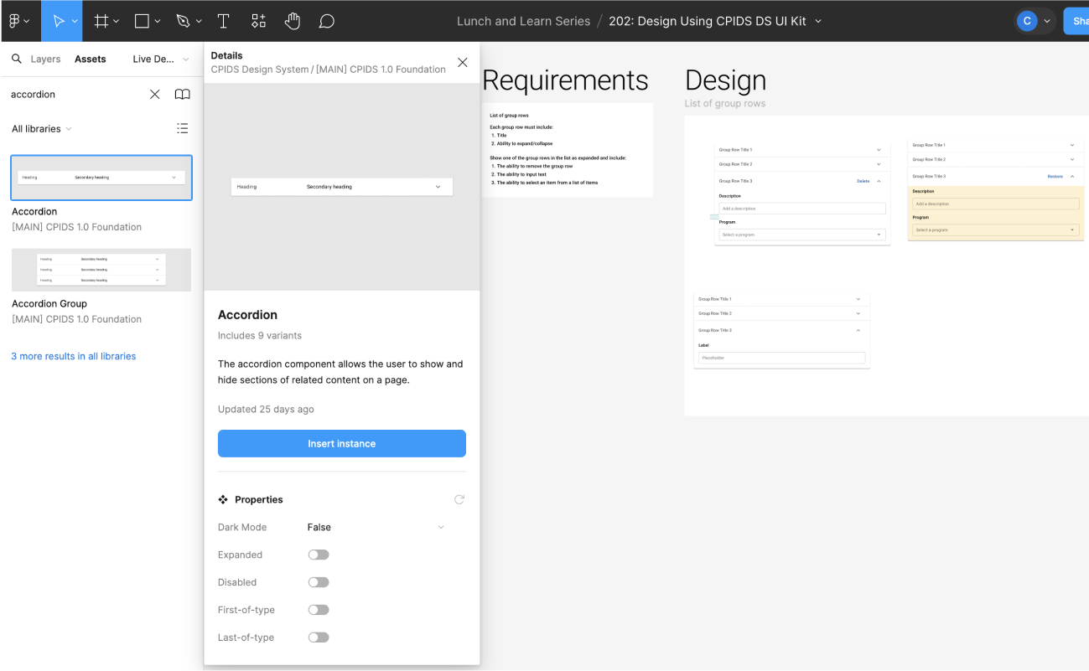Select the Hand tool

click(293, 20)
